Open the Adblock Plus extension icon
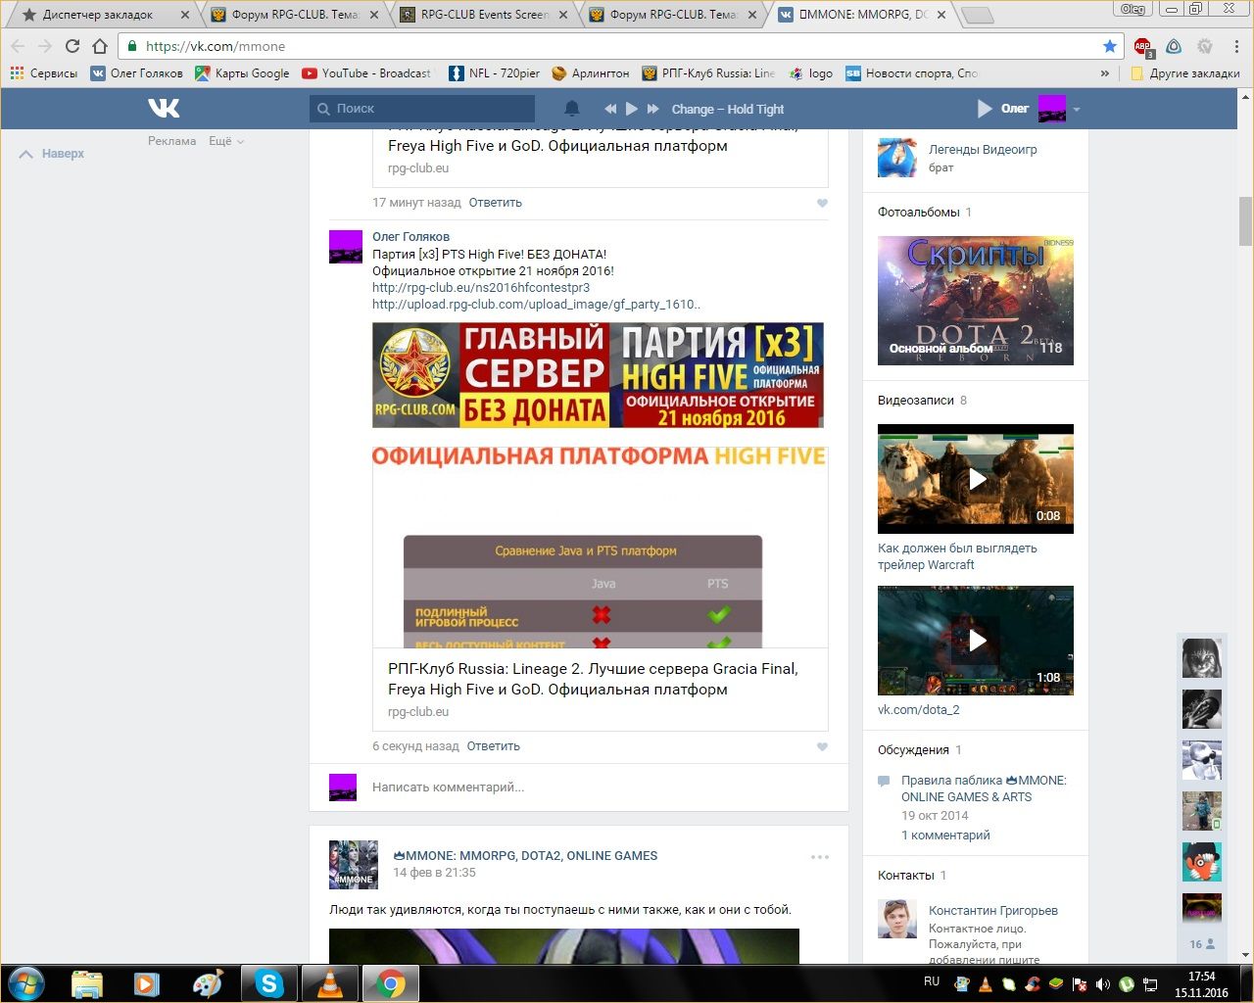This screenshot has height=1003, width=1254. 1143,46
